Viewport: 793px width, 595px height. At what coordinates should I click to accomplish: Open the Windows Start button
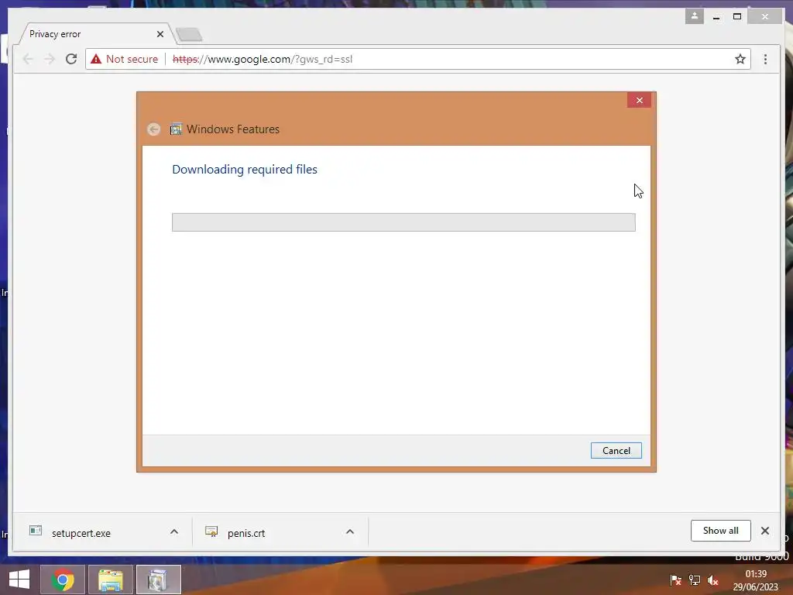[19, 580]
